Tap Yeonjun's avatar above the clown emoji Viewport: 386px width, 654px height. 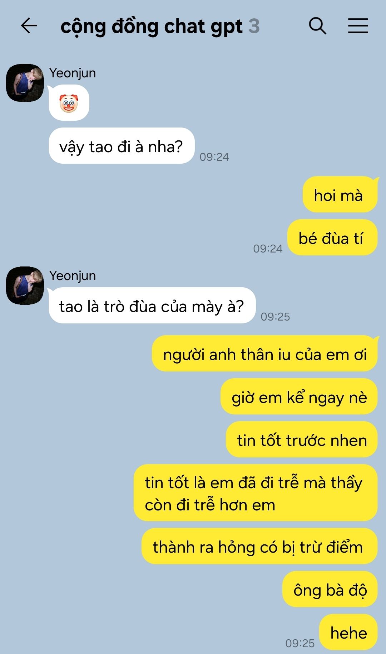click(x=25, y=83)
